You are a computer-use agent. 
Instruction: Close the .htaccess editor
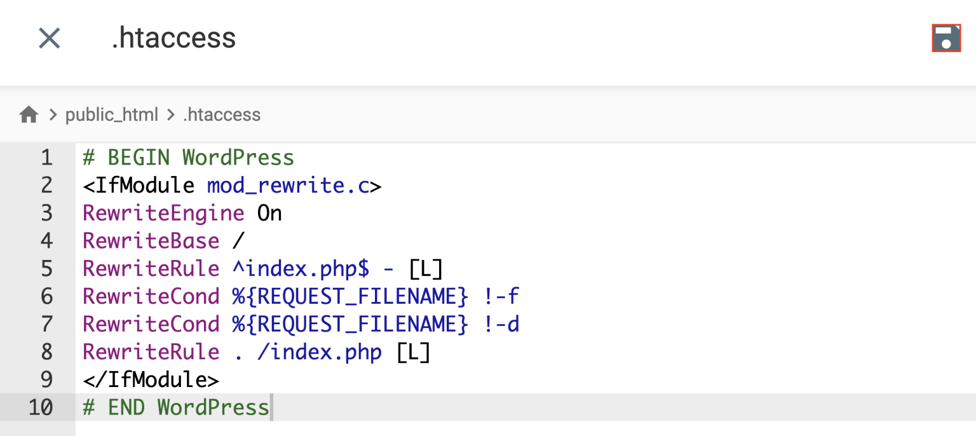coord(49,38)
